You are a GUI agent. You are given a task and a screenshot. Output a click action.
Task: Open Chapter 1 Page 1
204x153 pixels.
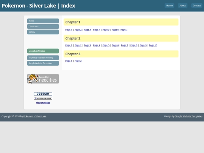coord(69,30)
